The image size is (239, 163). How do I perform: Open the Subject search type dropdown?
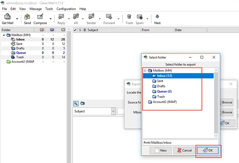click(94, 111)
